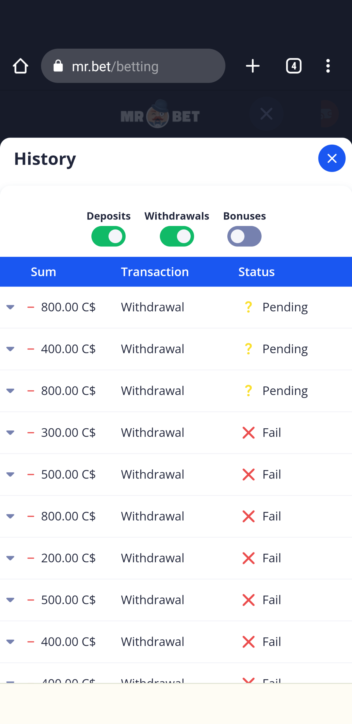Disable the Deposits toggle

click(x=108, y=236)
